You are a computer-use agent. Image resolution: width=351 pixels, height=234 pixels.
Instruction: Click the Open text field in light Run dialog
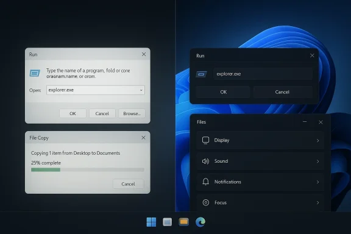[96, 90]
